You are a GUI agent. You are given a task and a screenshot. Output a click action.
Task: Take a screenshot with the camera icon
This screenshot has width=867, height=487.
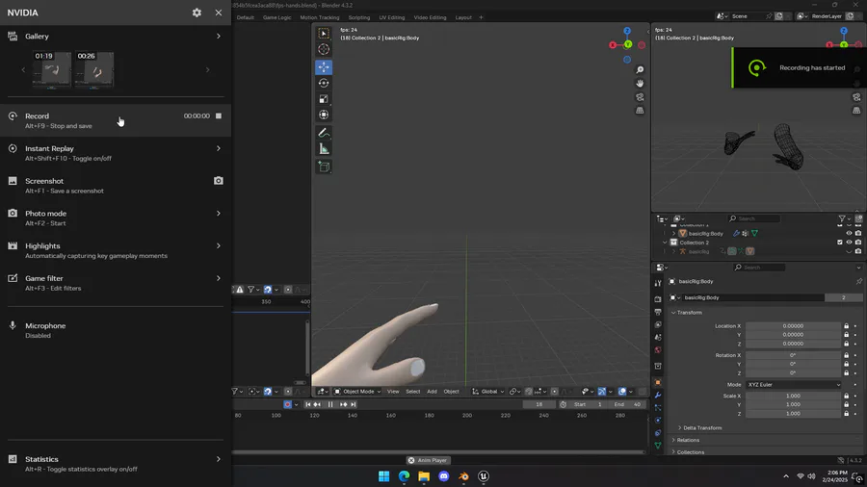click(x=219, y=181)
